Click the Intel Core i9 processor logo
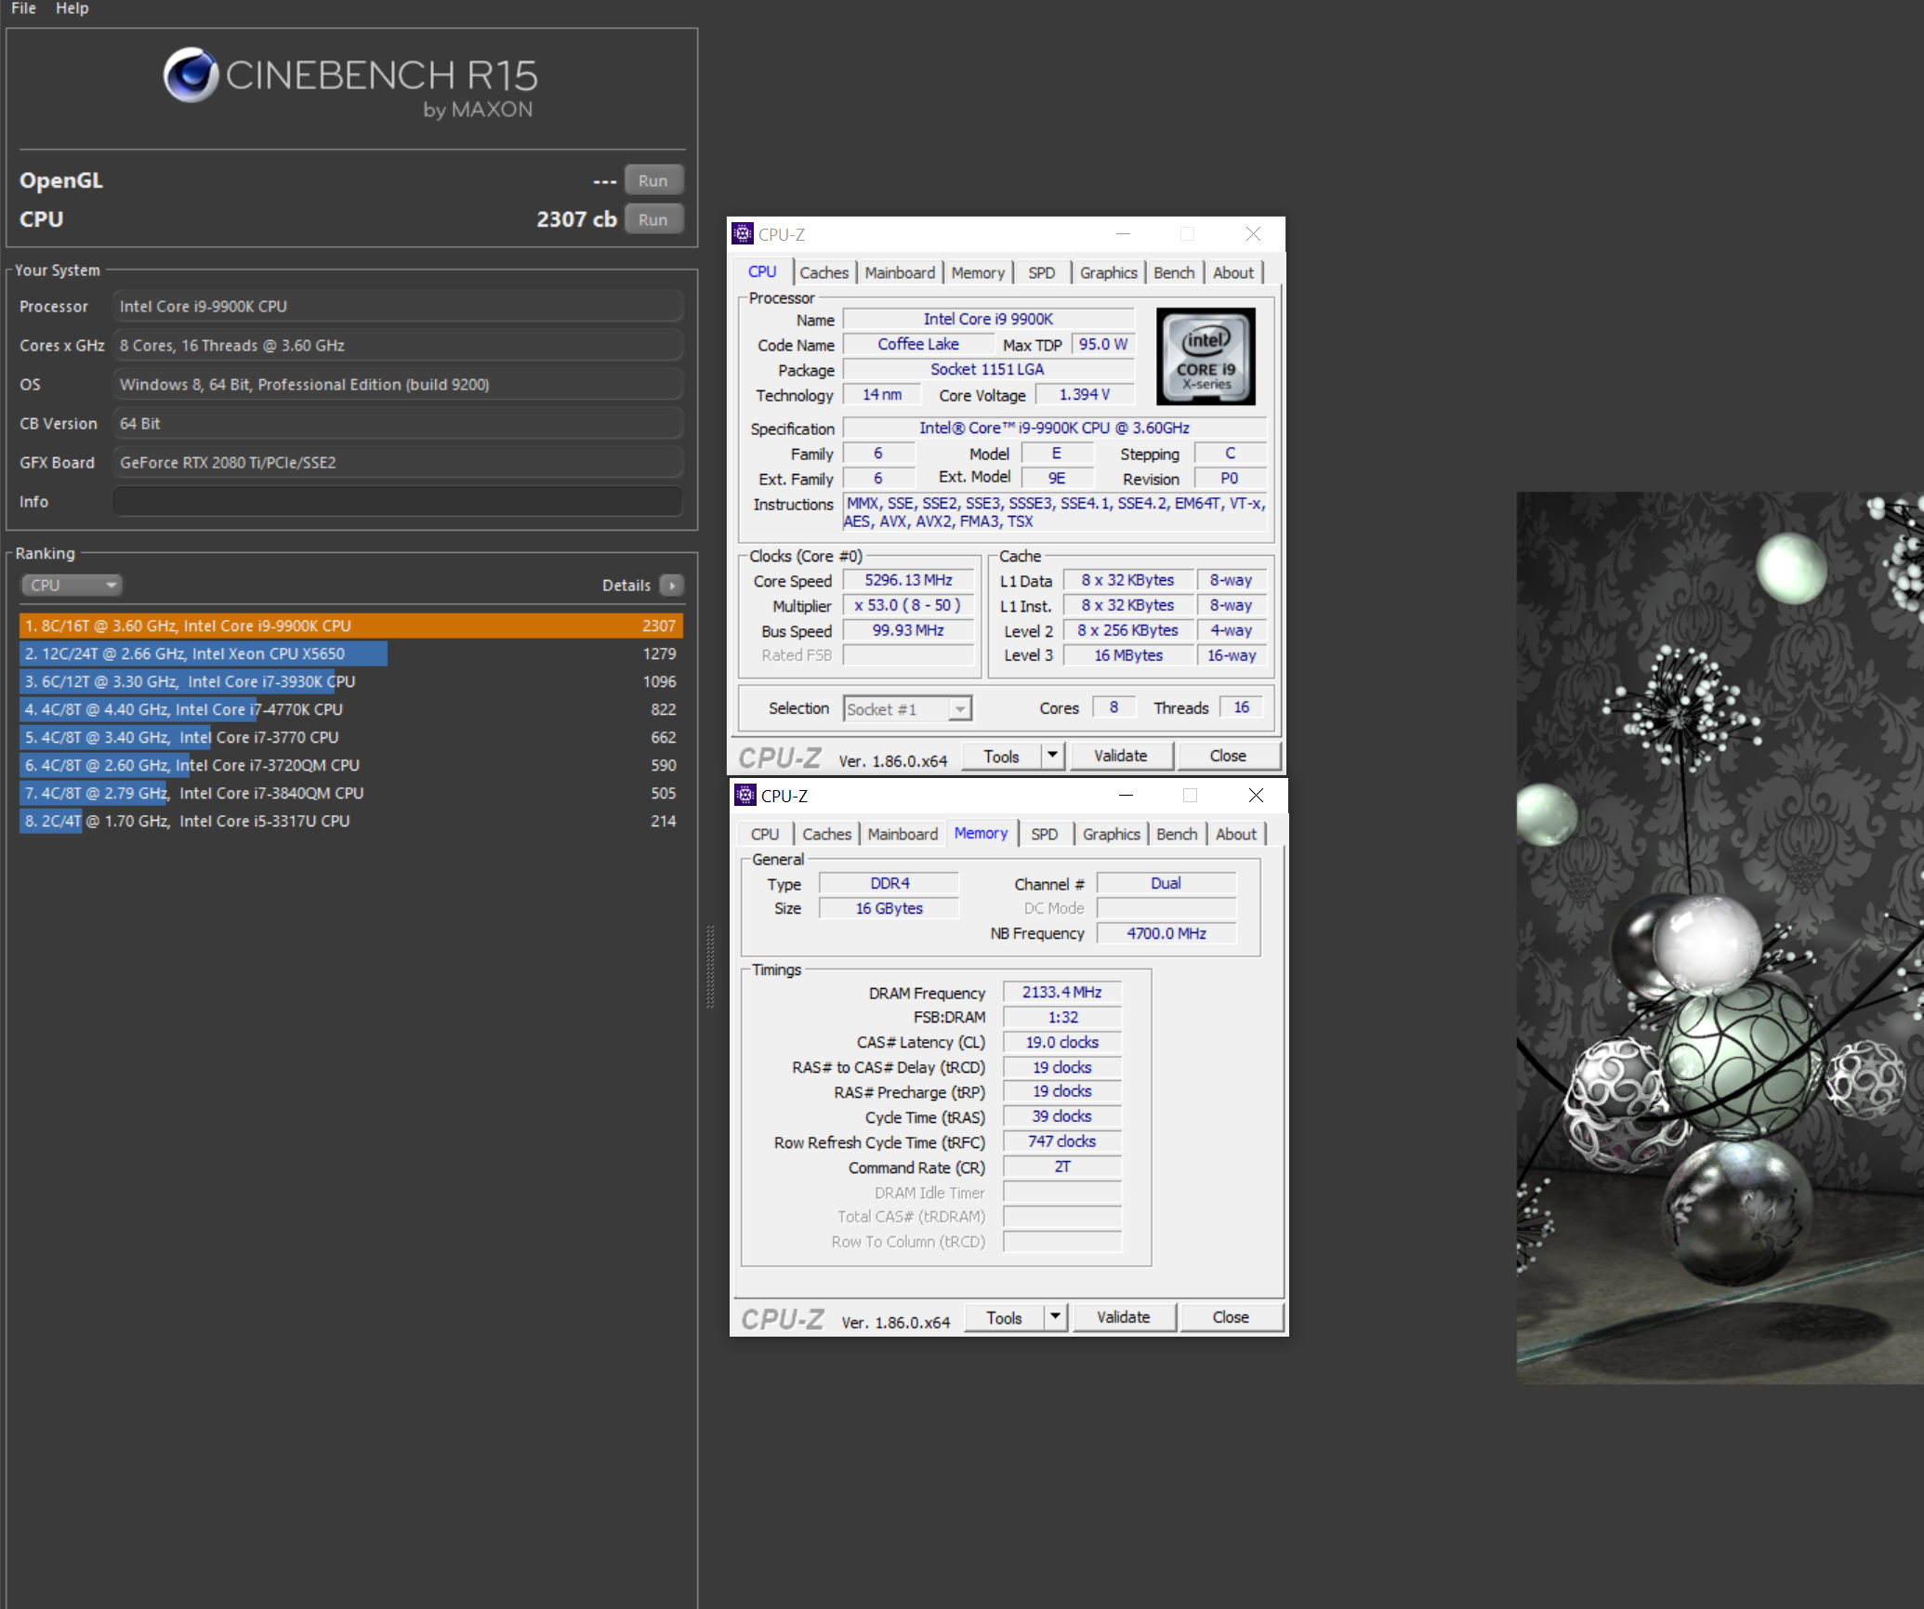Image resolution: width=1924 pixels, height=1609 pixels. [x=1206, y=356]
